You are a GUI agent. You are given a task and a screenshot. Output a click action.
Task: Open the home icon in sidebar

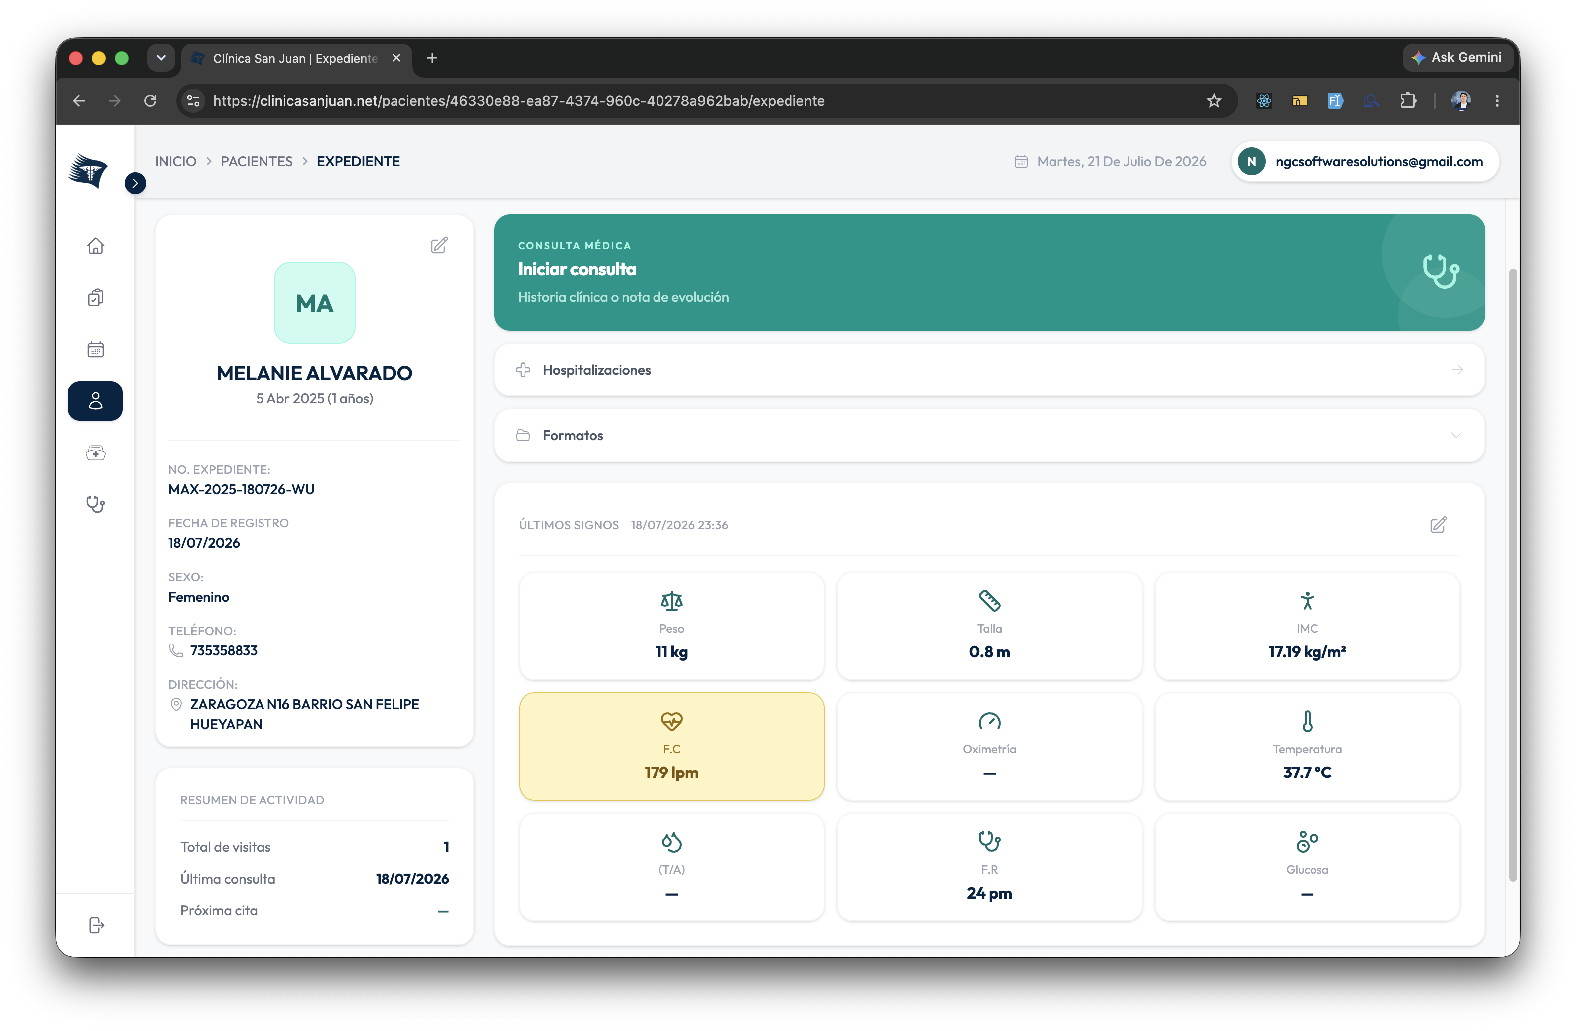coord(95,246)
